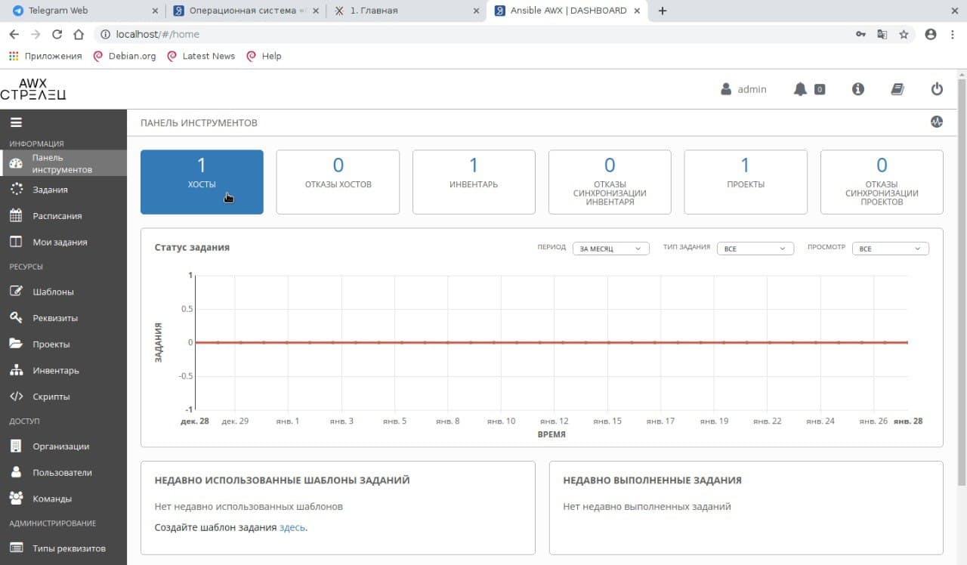Click the notifications bell icon
The image size is (967, 565).
[x=800, y=89]
